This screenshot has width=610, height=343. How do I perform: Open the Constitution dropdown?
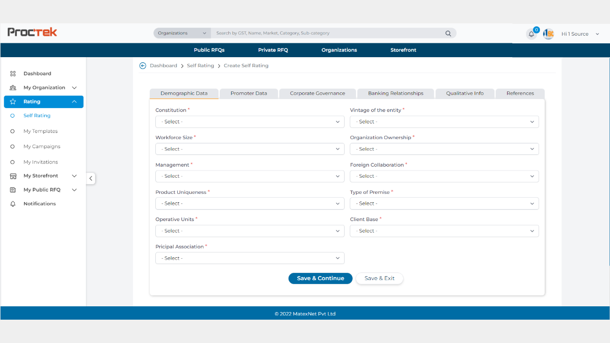(x=250, y=122)
